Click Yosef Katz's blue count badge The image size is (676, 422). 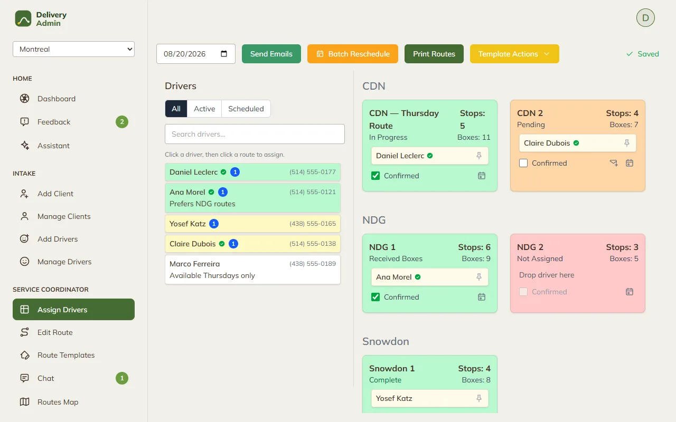coord(214,224)
